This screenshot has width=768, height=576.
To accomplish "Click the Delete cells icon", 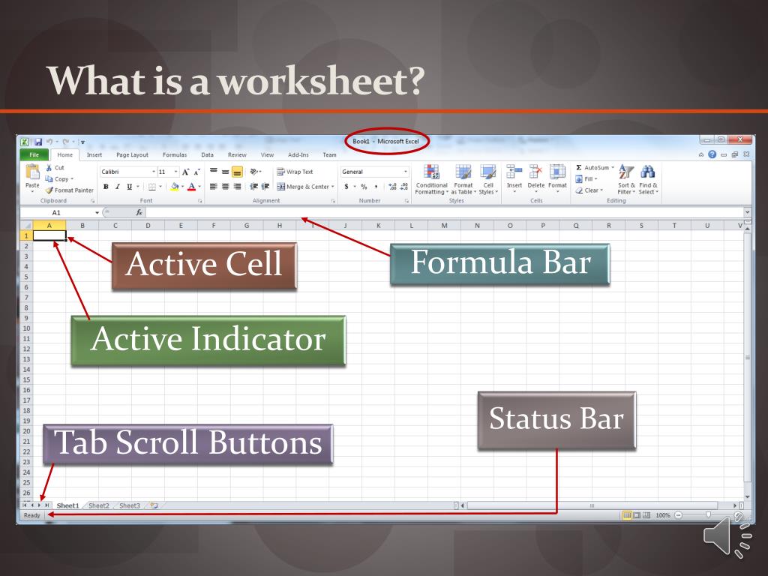I will coord(535,172).
